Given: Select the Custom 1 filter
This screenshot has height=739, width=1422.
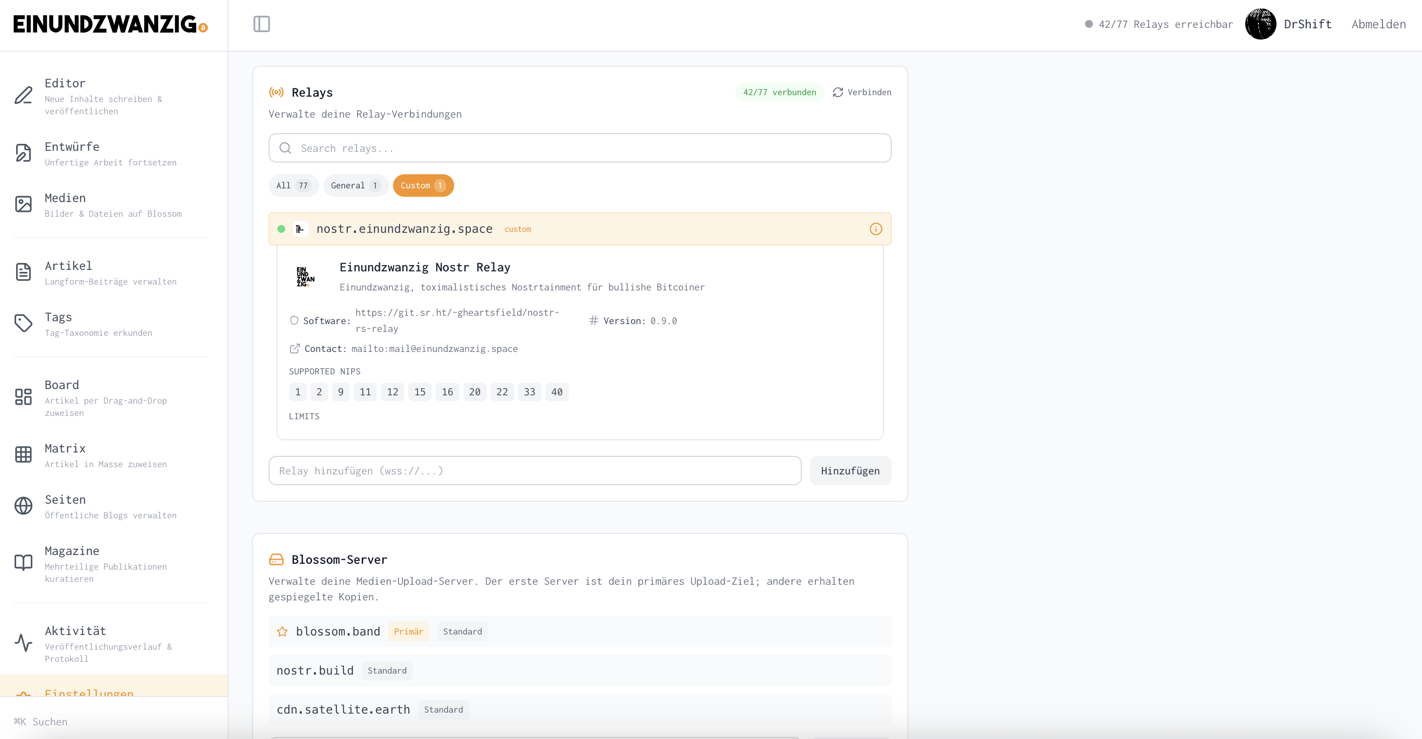Looking at the screenshot, I should (x=423, y=185).
